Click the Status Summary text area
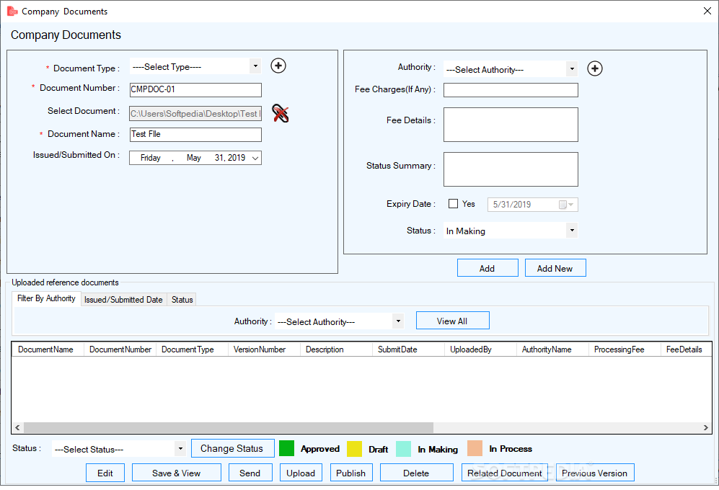This screenshot has width=719, height=490. pos(511,169)
